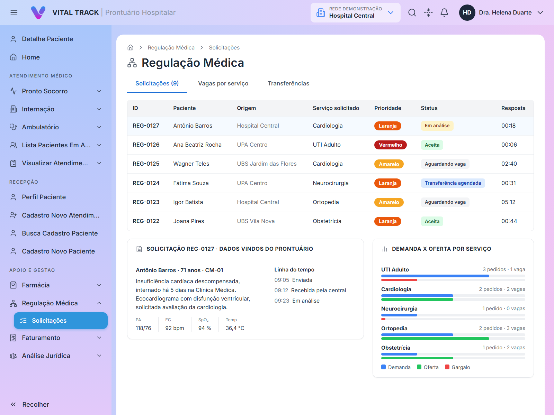The height and width of the screenshot is (415, 554).
Task: Click the Gargalo legend swatch
Action: (x=447, y=367)
